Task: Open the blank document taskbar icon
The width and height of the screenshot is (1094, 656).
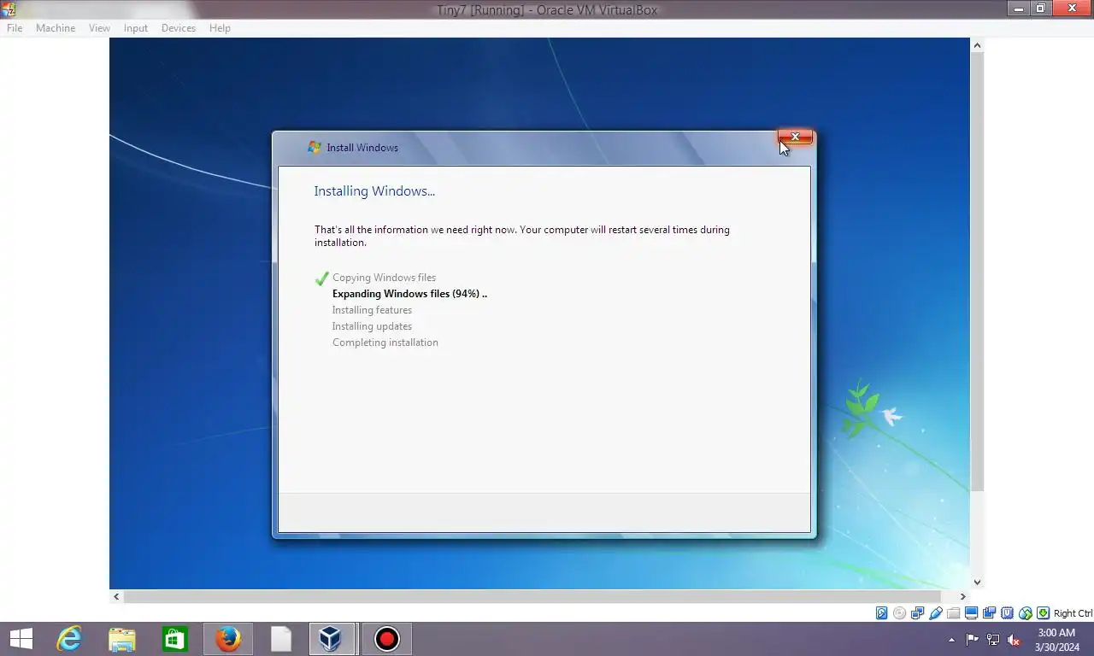Action: [x=281, y=639]
